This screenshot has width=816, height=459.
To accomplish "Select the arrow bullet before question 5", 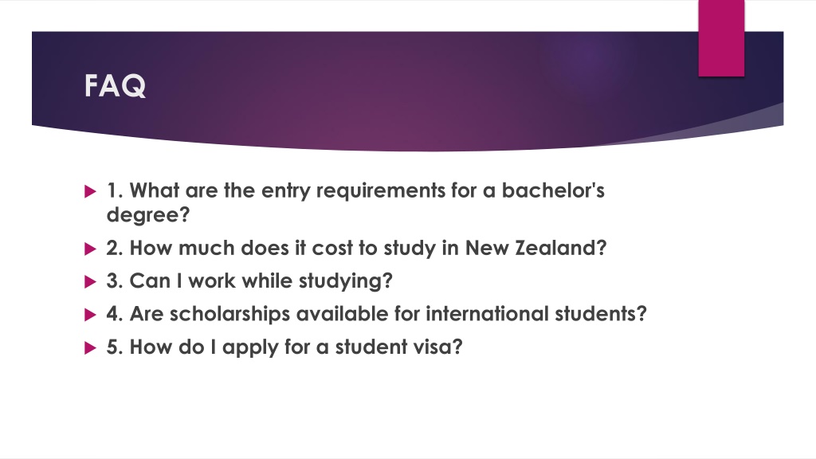I will 91,348.
